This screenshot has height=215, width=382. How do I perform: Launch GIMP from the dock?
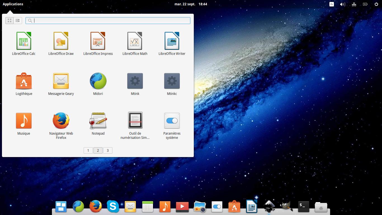(x=286, y=207)
